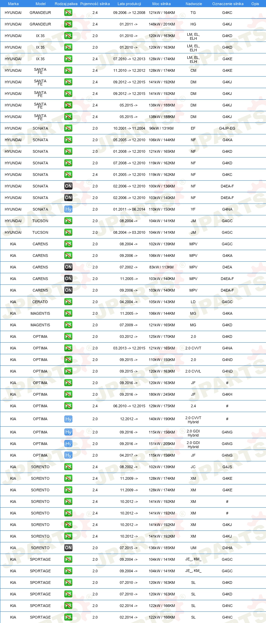
Task: Click petrol icon of Sonata 106kW G4KA row
Action: point(68,140)
